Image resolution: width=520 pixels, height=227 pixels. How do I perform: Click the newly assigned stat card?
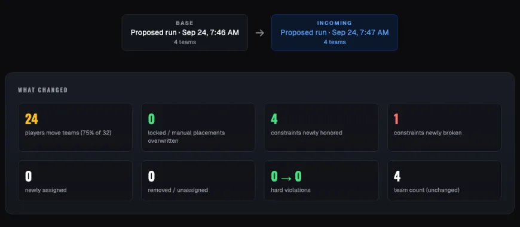click(75, 180)
